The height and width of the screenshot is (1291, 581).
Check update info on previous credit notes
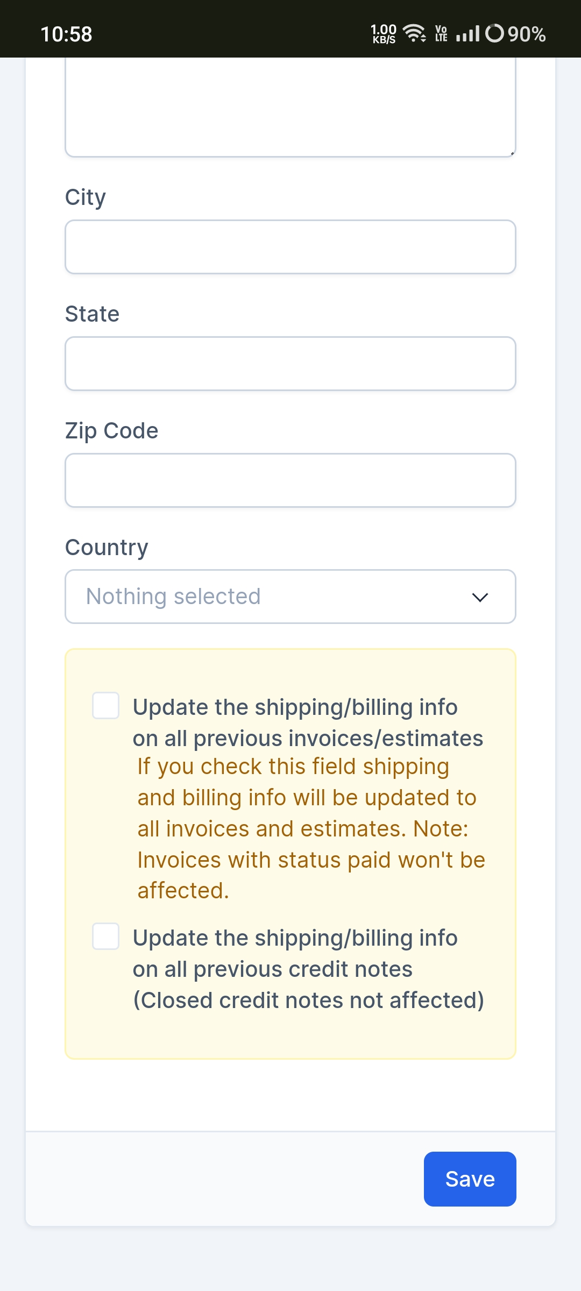coord(105,937)
